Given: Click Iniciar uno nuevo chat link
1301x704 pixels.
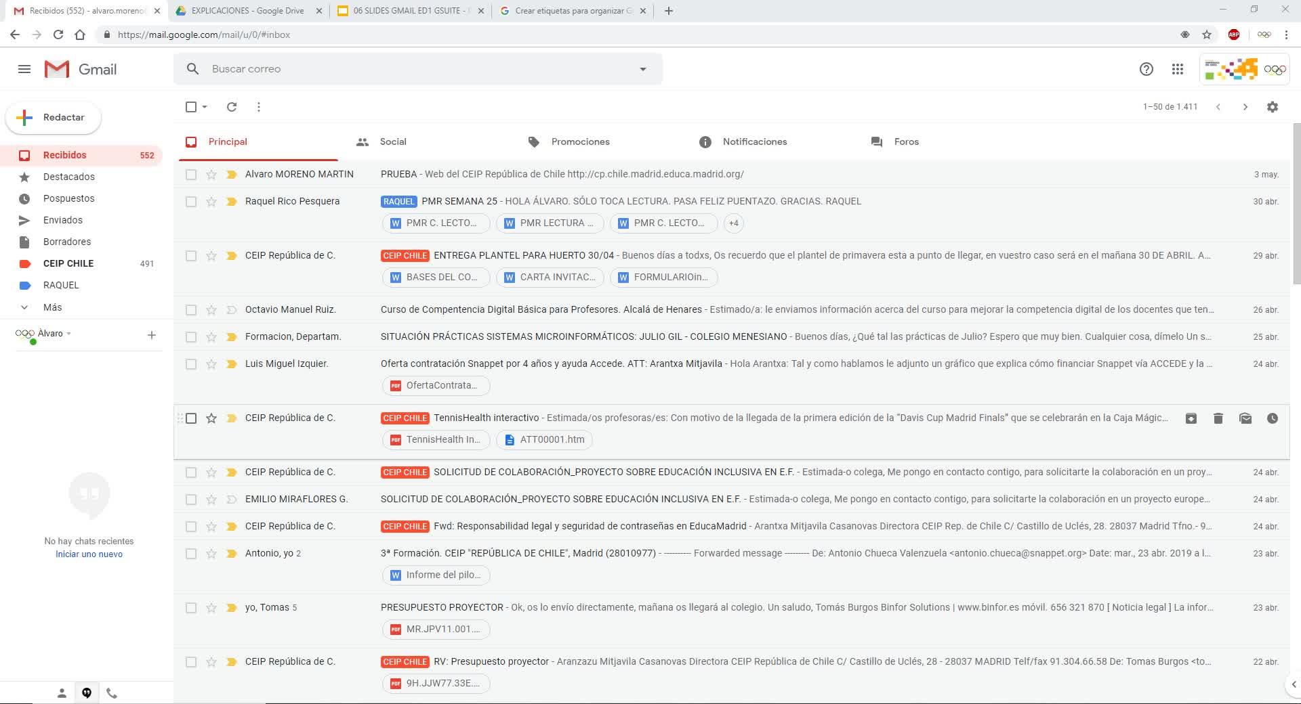Looking at the screenshot, I should 89,554.
